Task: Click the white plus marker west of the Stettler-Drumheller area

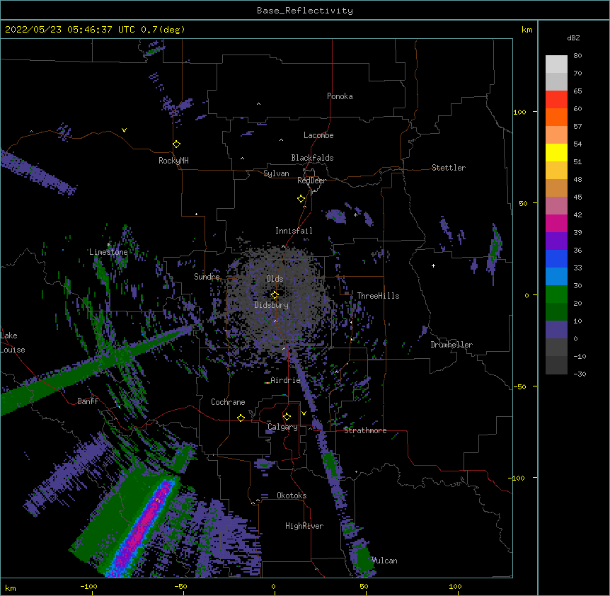Action: coord(433,265)
